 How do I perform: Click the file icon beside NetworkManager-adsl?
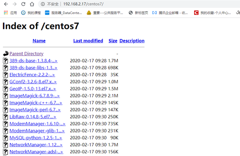(6, 152)
